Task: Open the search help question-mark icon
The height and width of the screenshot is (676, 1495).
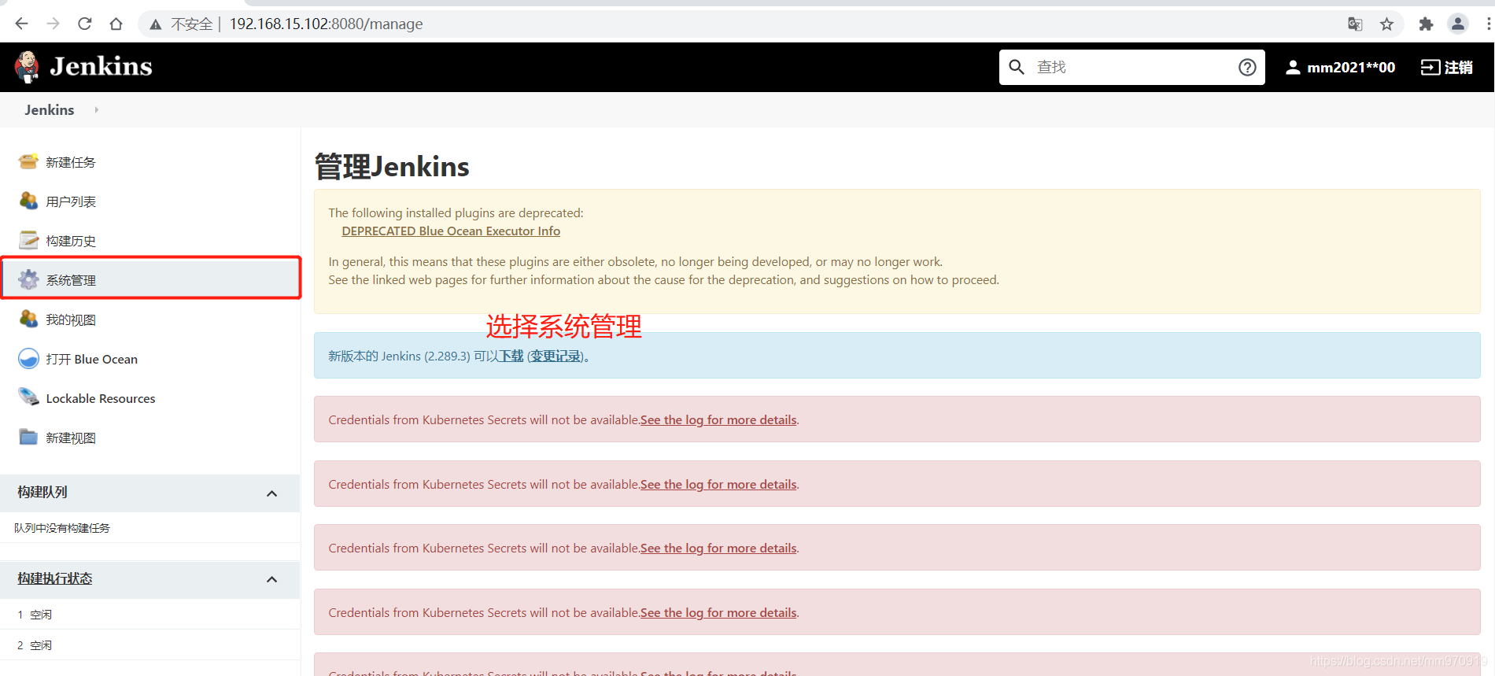Action: tap(1247, 67)
